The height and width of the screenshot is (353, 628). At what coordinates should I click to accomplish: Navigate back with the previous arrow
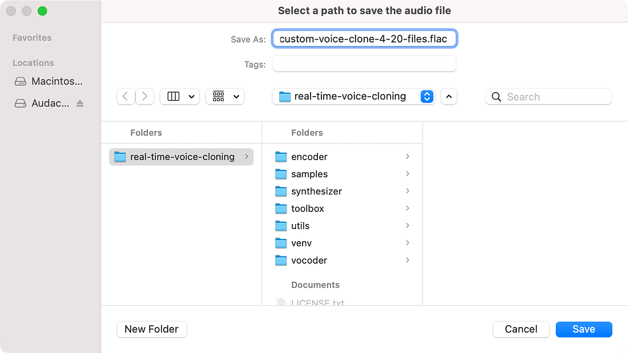click(126, 97)
